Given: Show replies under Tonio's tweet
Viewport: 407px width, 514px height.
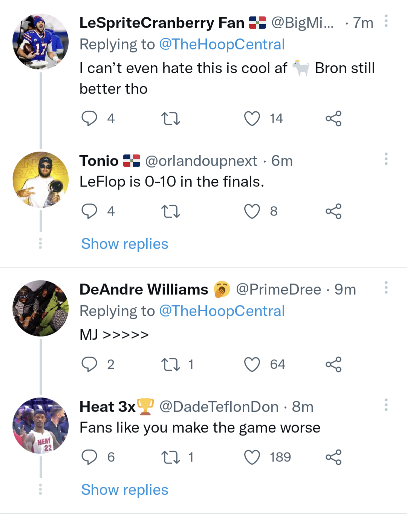Looking at the screenshot, I should click(125, 244).
